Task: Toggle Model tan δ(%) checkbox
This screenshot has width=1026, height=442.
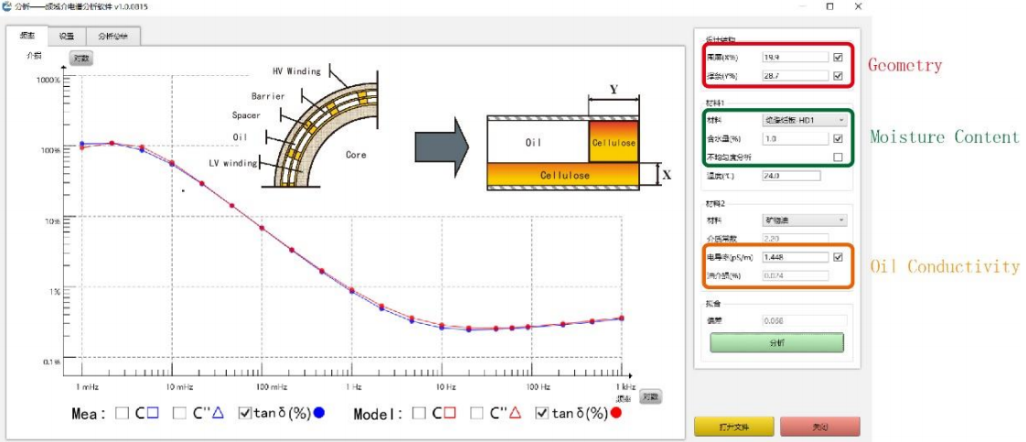Action: (541, 414)
